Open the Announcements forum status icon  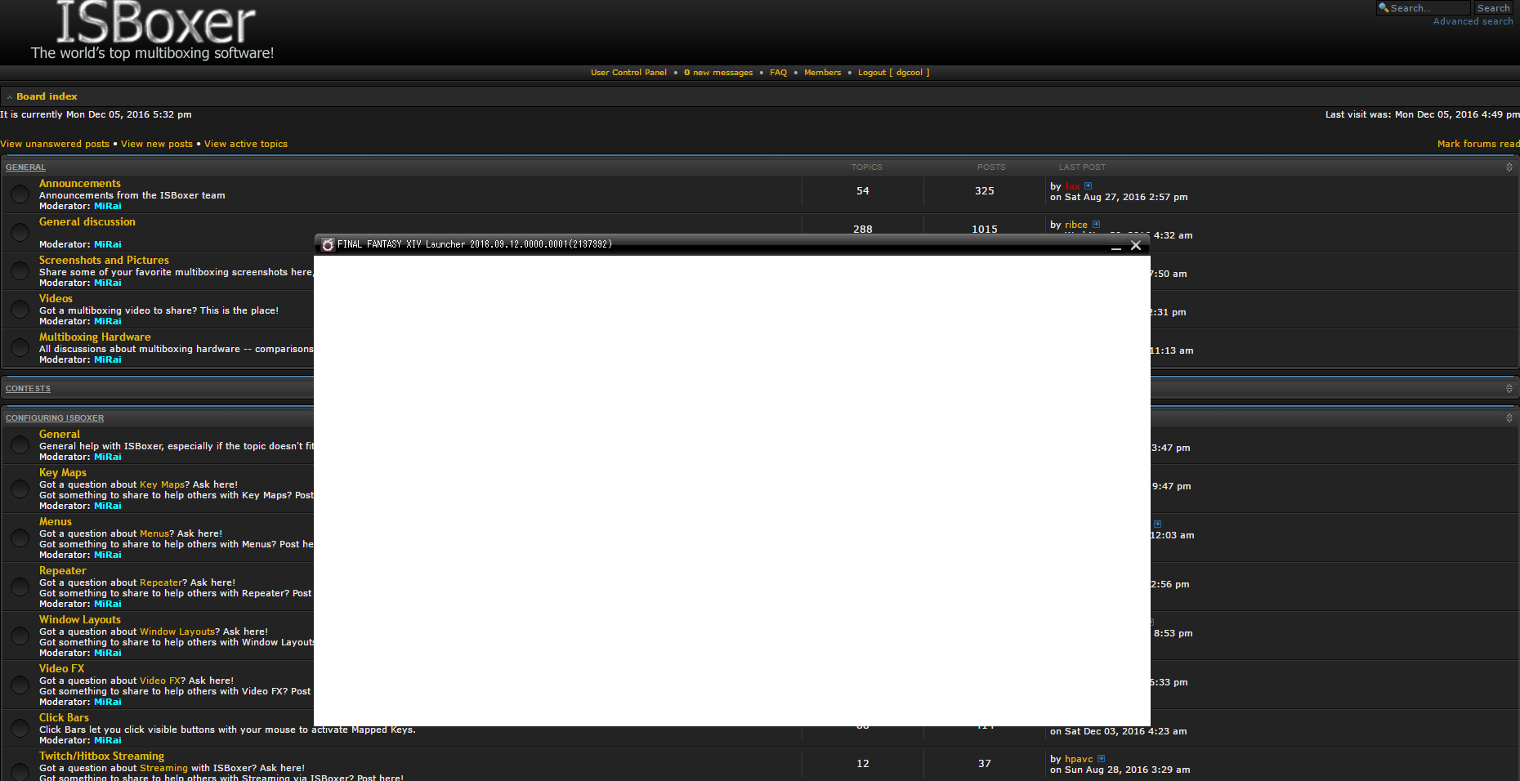[20, 194]
